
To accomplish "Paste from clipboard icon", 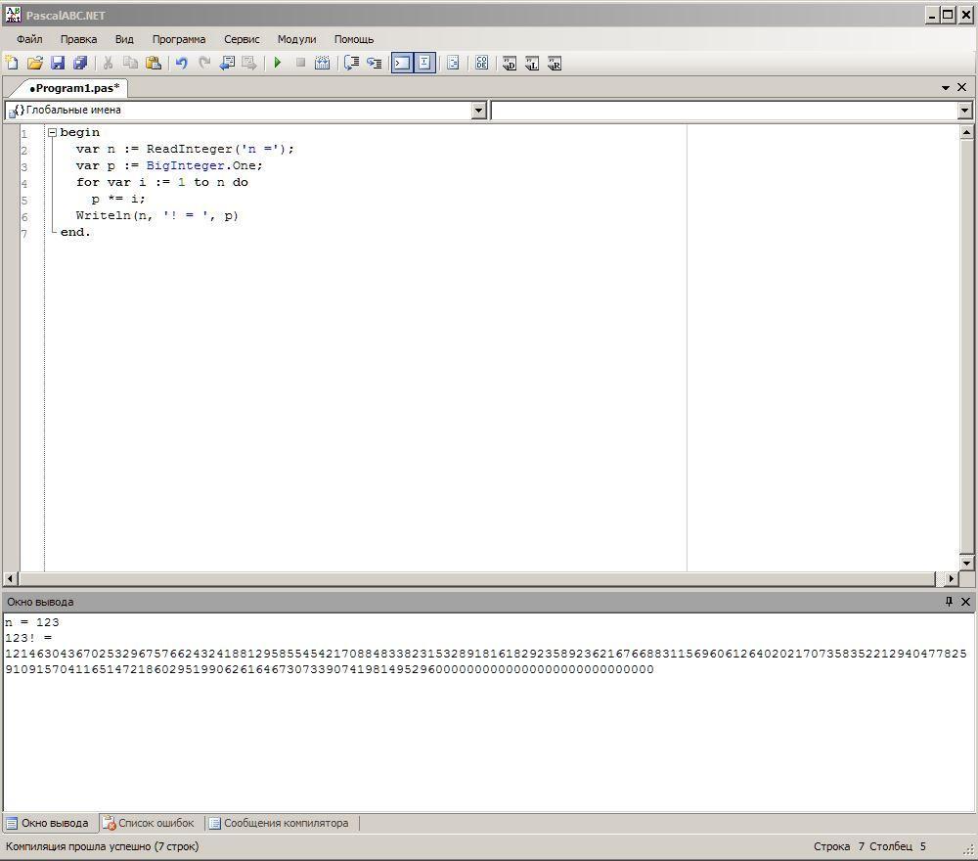I will tap(154, 63).
